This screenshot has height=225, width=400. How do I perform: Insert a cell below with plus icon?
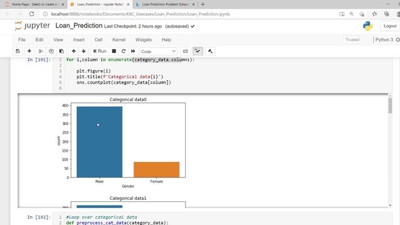(29, 51)
